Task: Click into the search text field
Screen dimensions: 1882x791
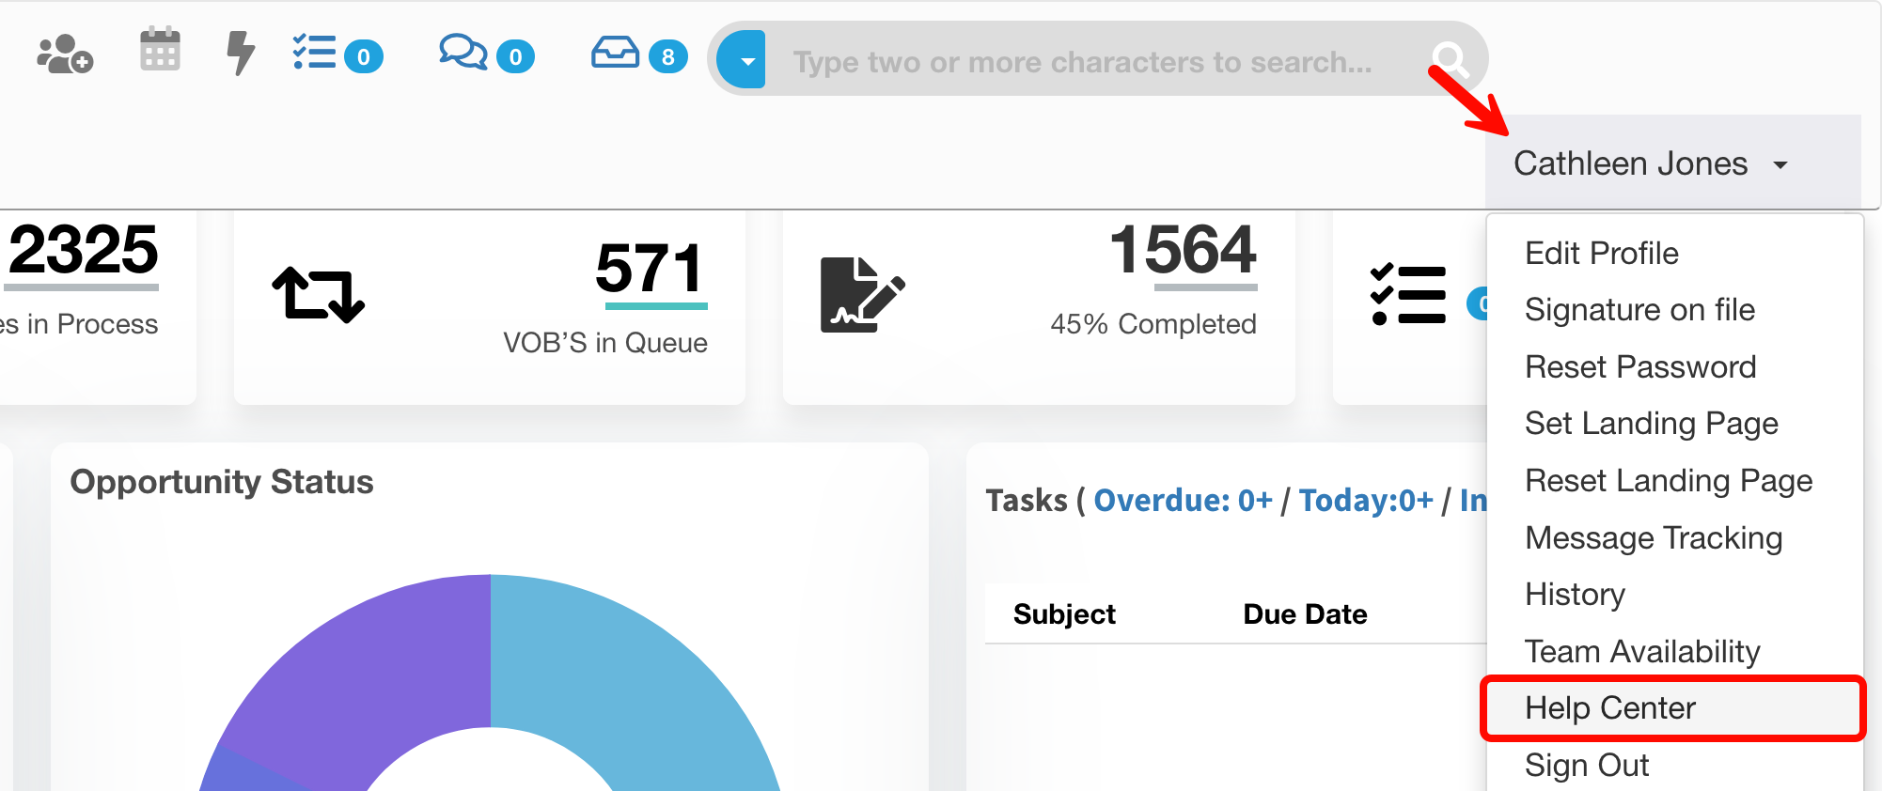Action: [1081, 62]
